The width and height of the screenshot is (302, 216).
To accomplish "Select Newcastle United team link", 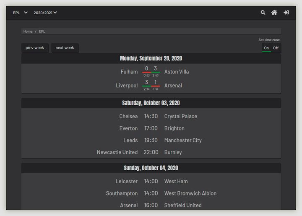I will point(117,152).
